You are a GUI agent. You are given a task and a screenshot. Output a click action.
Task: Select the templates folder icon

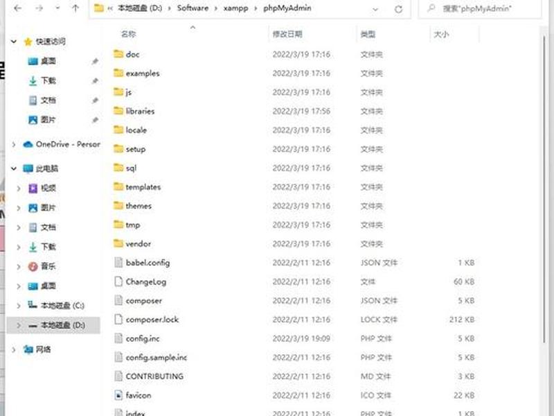click(118, 187)
